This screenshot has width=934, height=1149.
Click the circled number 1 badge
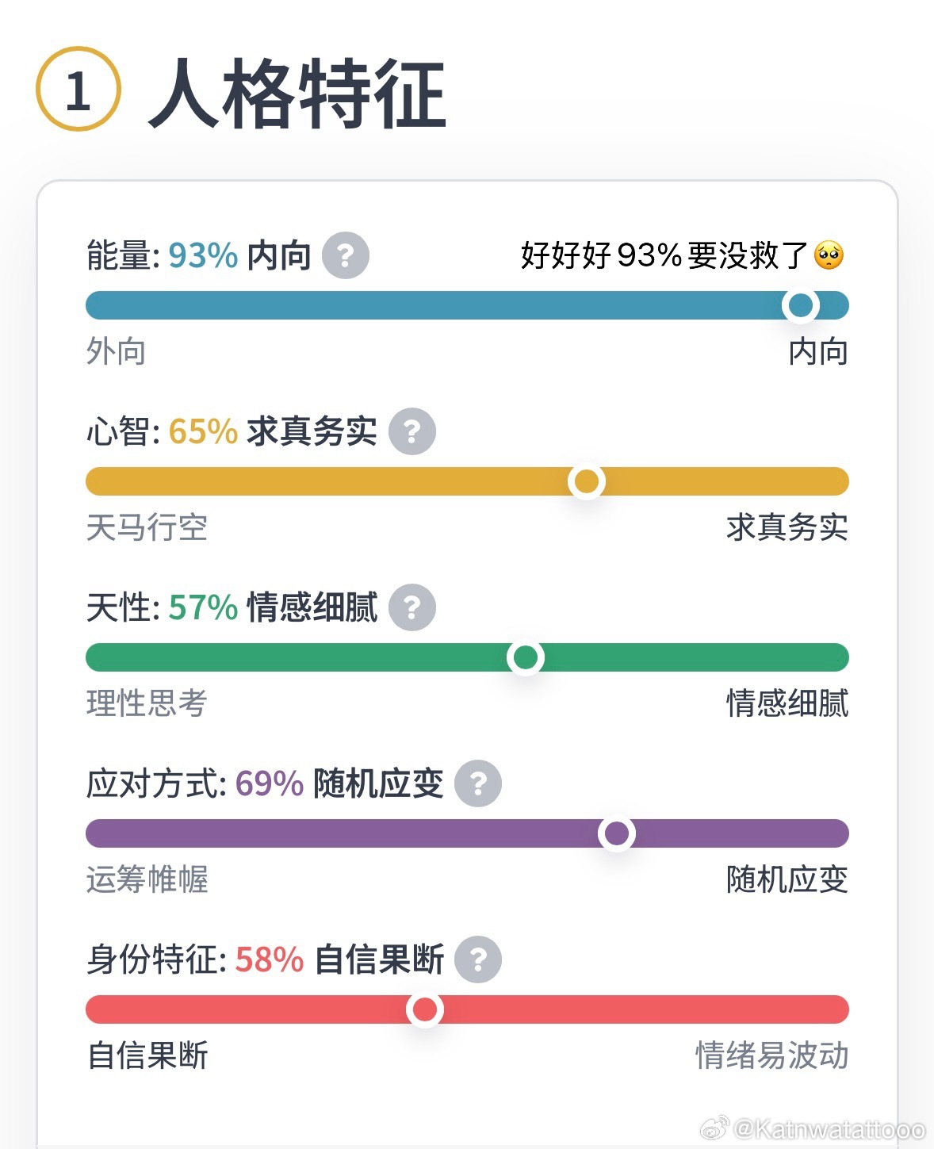click(78, 90)
